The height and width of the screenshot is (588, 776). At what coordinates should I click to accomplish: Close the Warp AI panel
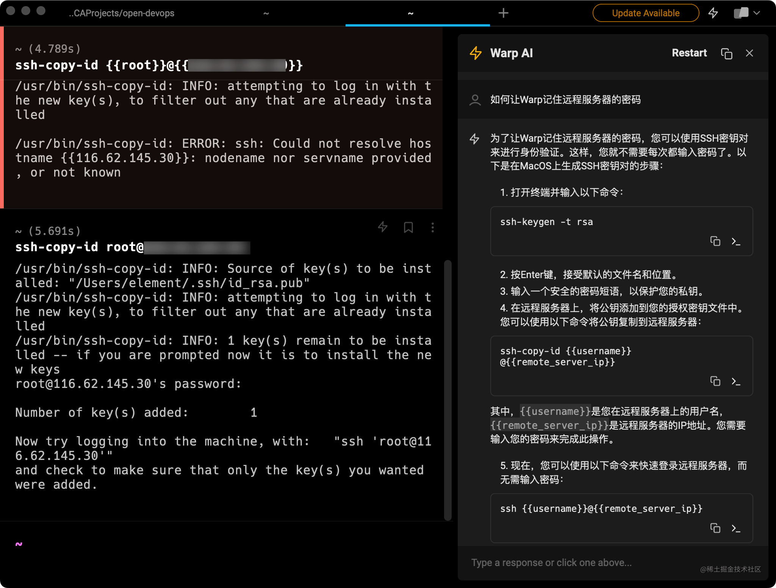point(749,53)
